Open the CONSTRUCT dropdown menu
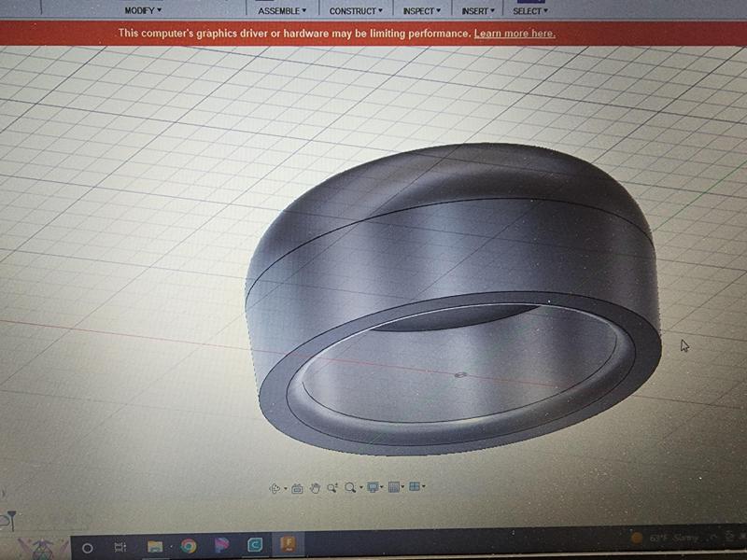This screenshot has width=747, height=560. click(356, 10)
